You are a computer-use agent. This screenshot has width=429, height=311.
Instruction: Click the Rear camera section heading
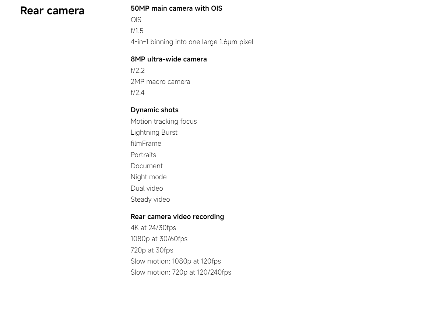[52, 11]
